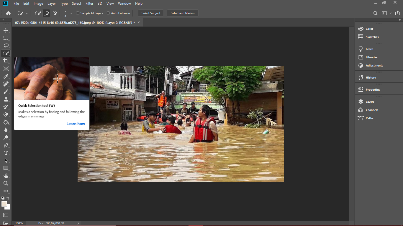Screen dimensions: 403x226
Task: Click the foreground color swatch
Action: tap(4, 204)
